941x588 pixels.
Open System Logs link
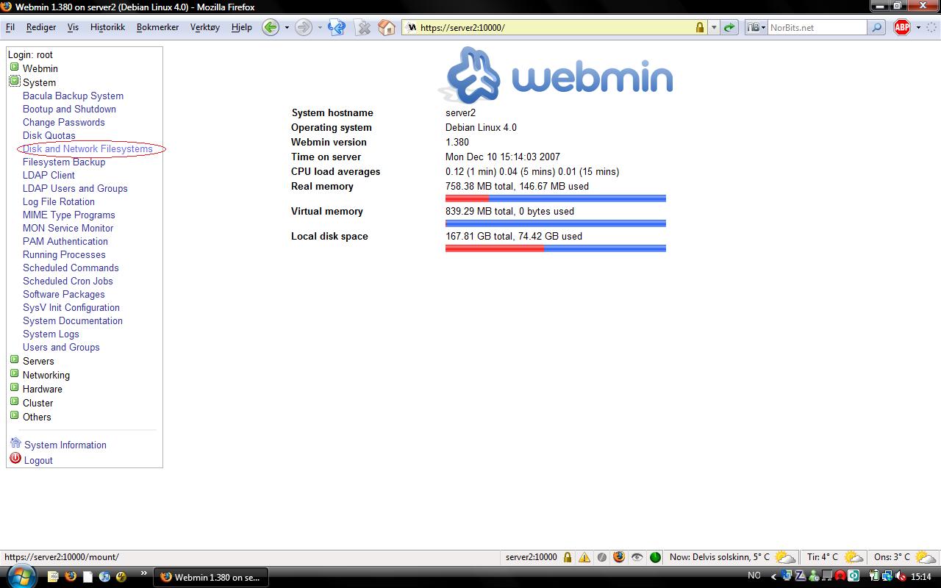(x=51, y=334)
